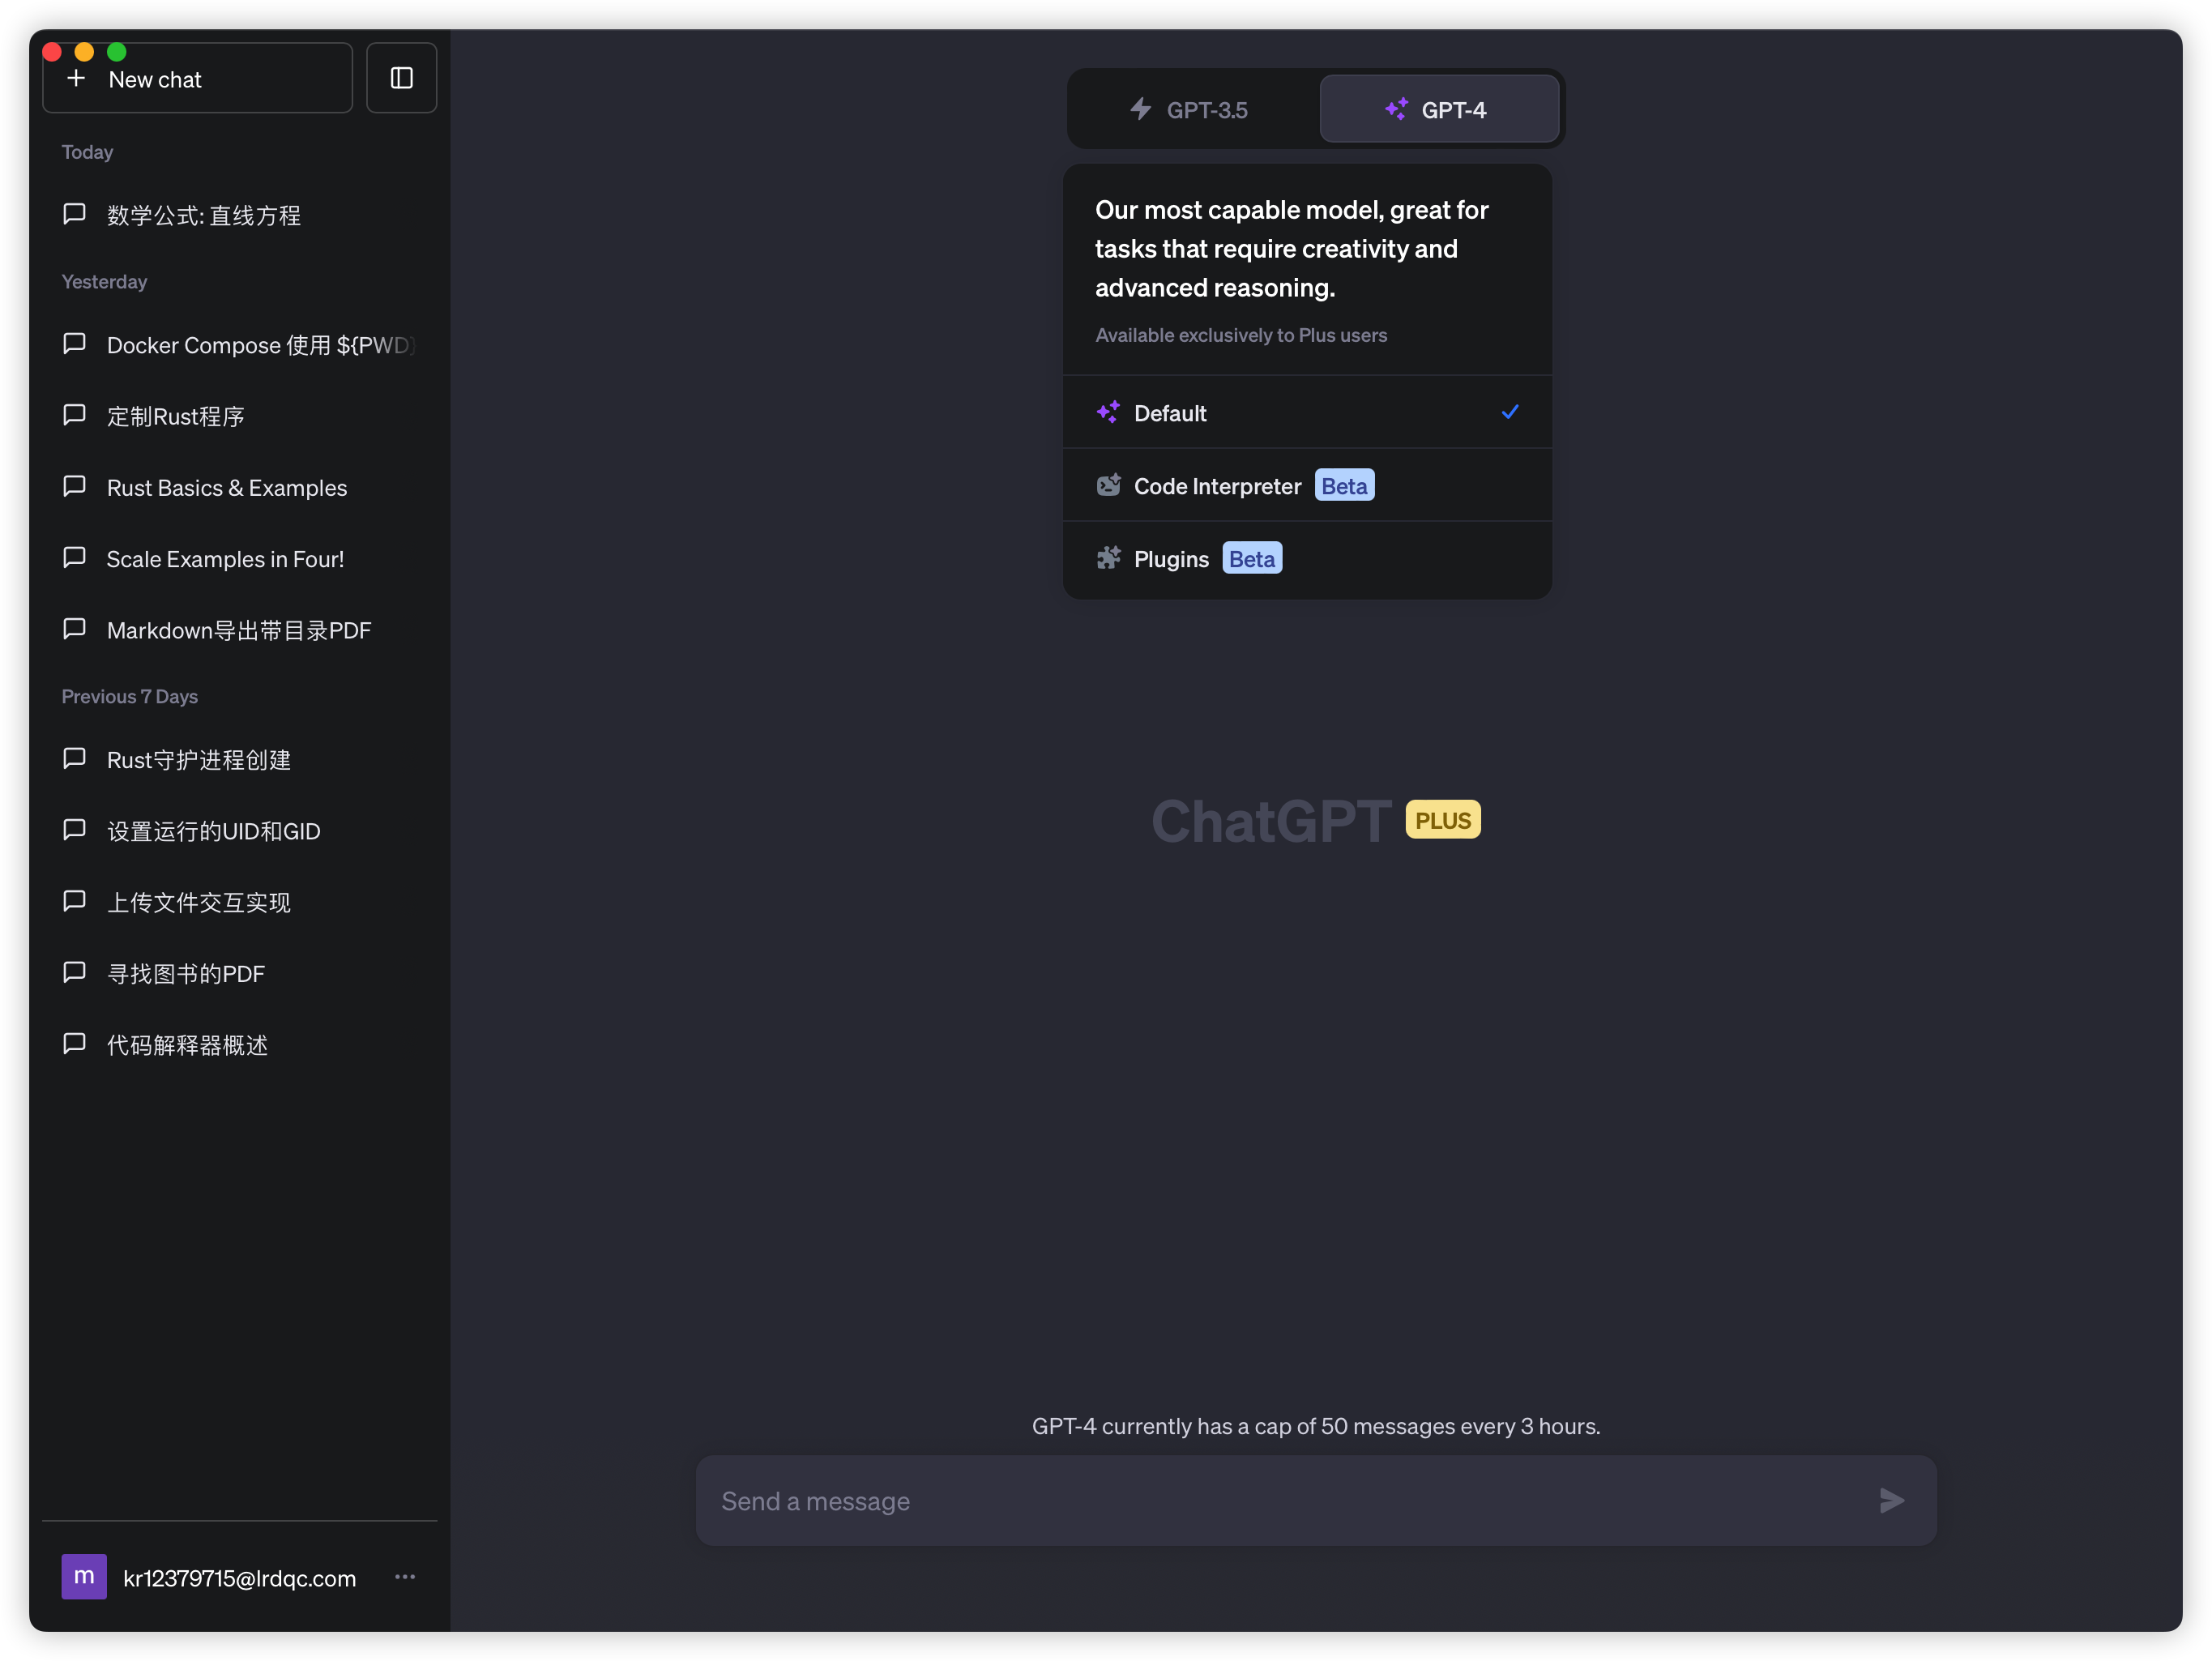Click chat icon beside 定制Rust程序
The image size is (2212, 1661).
pos(74,415)
